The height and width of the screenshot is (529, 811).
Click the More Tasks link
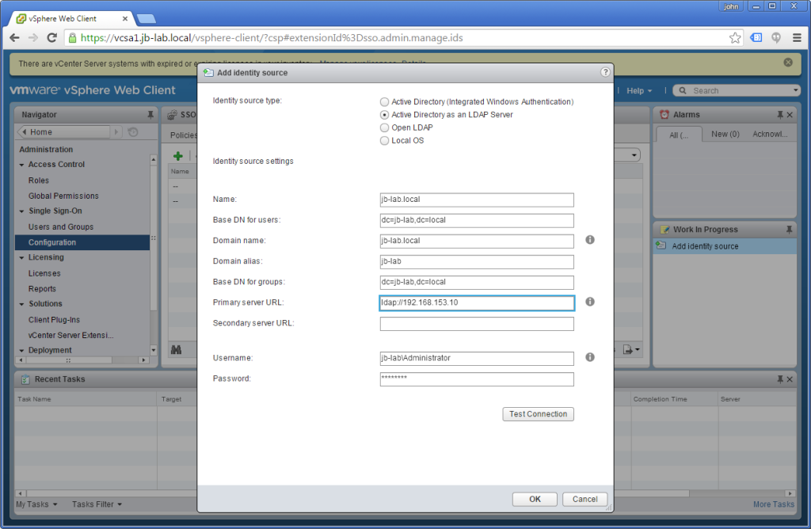click(x=773, y=504)
